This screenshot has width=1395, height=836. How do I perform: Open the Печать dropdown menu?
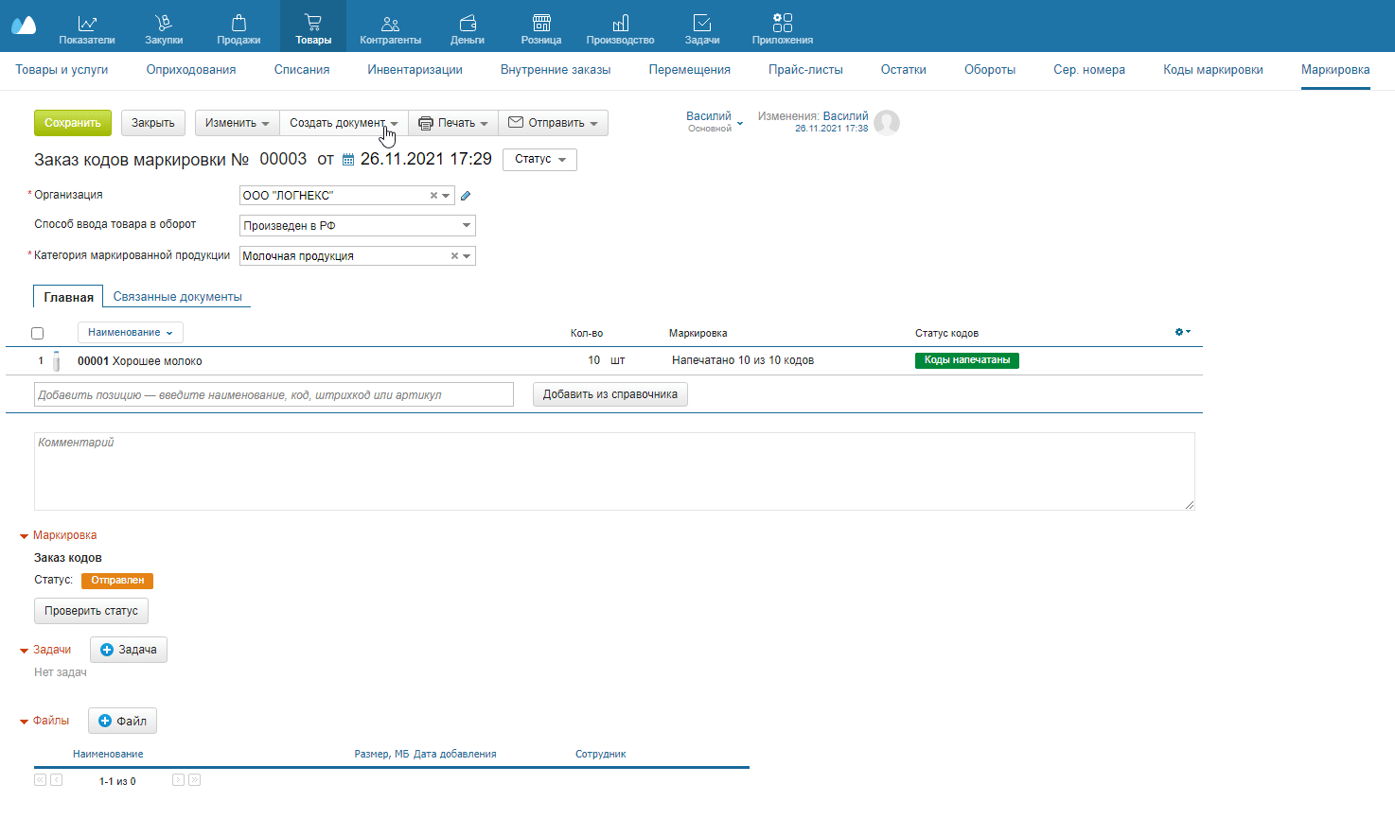pyautogui.click(x=453, y=123)
